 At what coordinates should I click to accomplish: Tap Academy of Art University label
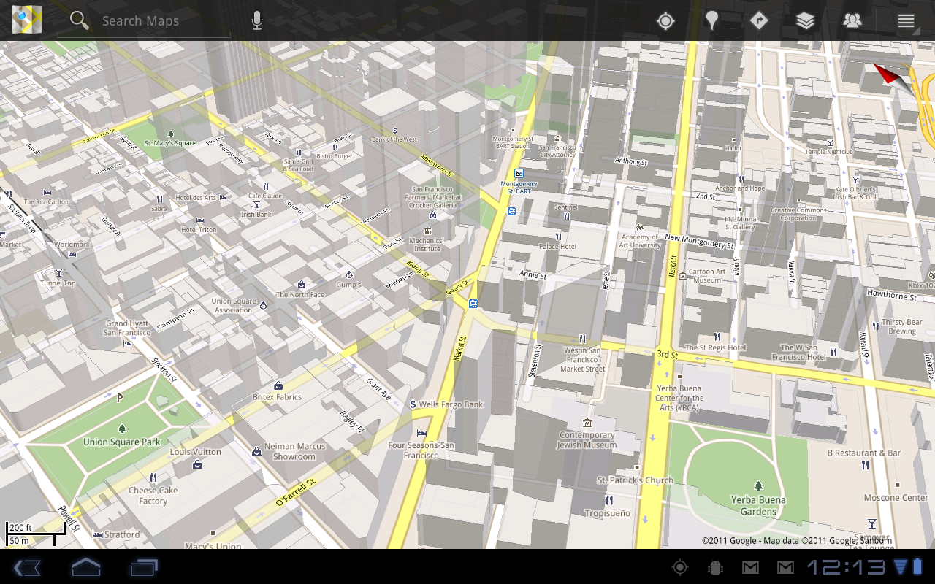[640, 241]
